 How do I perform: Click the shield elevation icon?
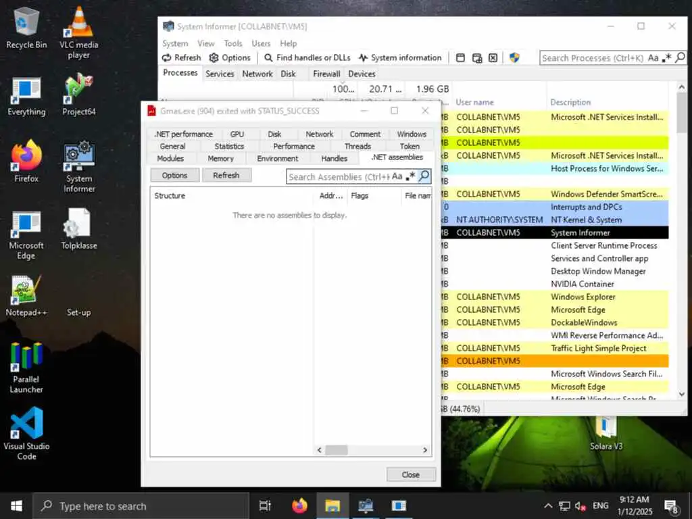point(514,58)
